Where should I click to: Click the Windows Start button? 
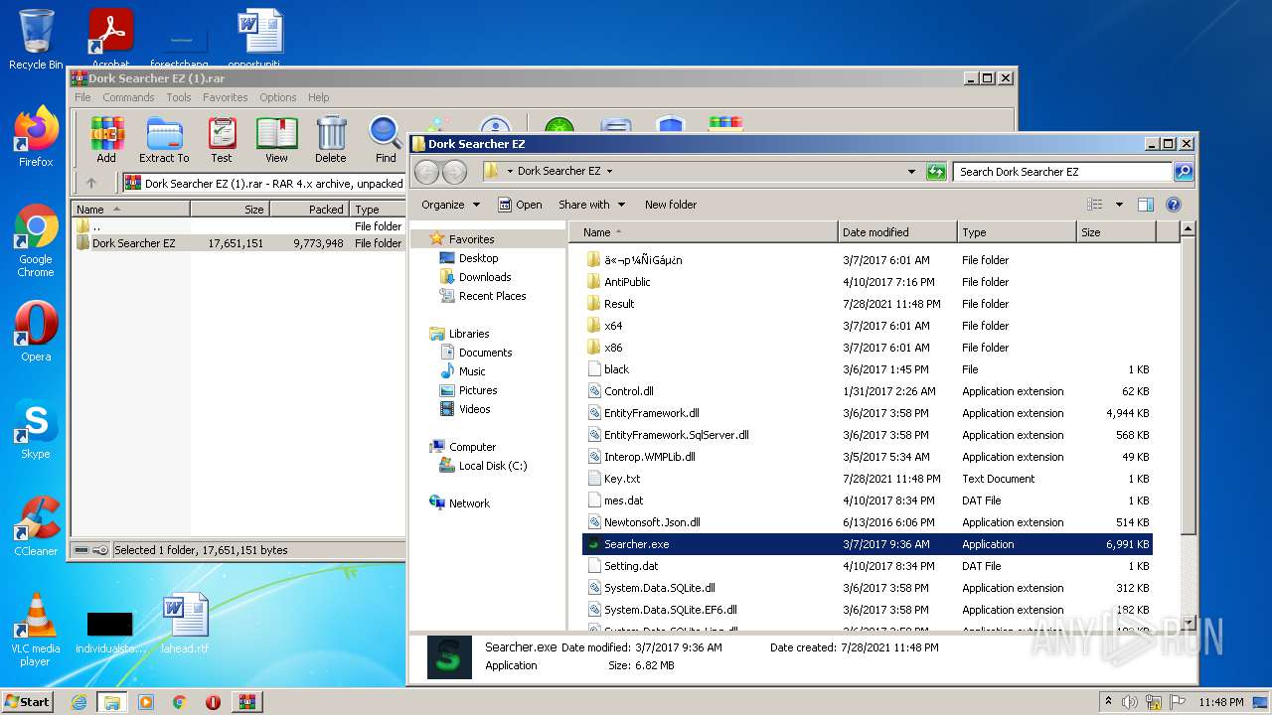[27, 702]
